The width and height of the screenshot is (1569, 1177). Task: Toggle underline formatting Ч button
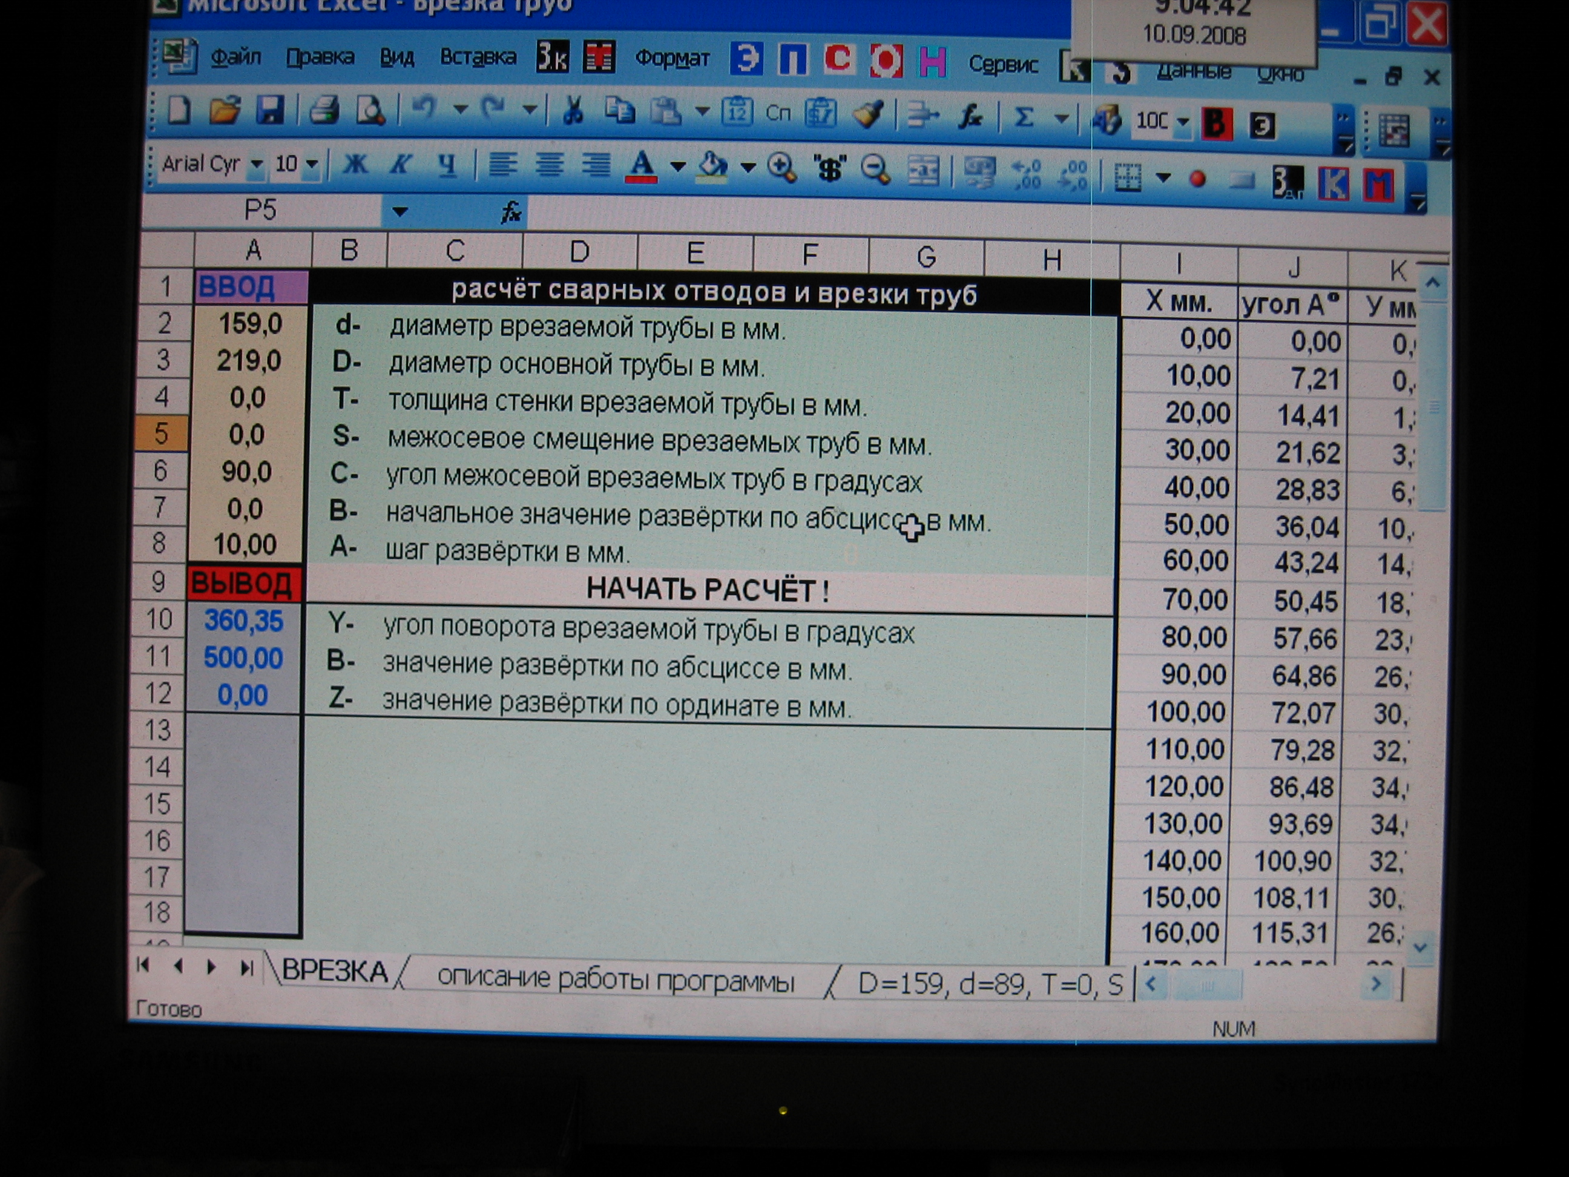447,165
